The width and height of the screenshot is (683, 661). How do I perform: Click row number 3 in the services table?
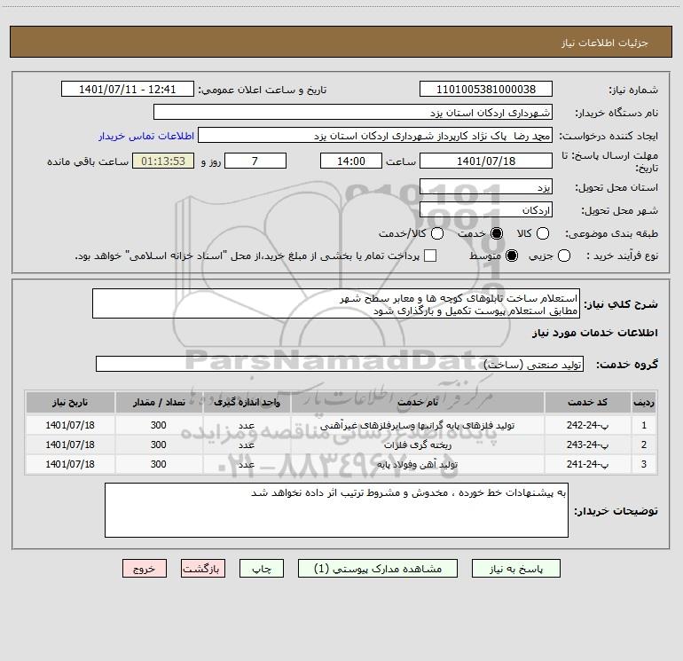point(644,464)
